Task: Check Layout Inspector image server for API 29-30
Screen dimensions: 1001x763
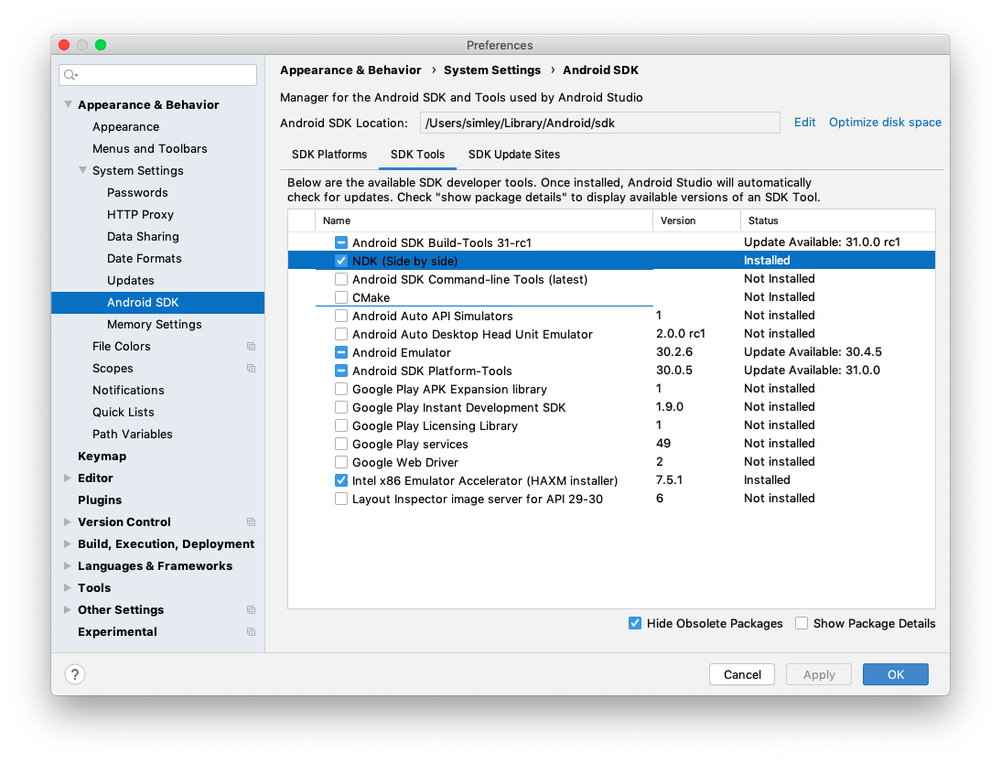Action: (x=341, y=499)
